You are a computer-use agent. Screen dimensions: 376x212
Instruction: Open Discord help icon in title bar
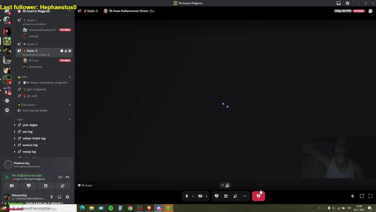[x=348, y=3]
